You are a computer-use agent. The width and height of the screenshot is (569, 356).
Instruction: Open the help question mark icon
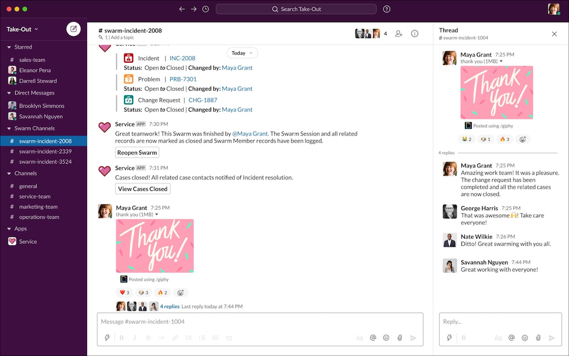(387, 9)
